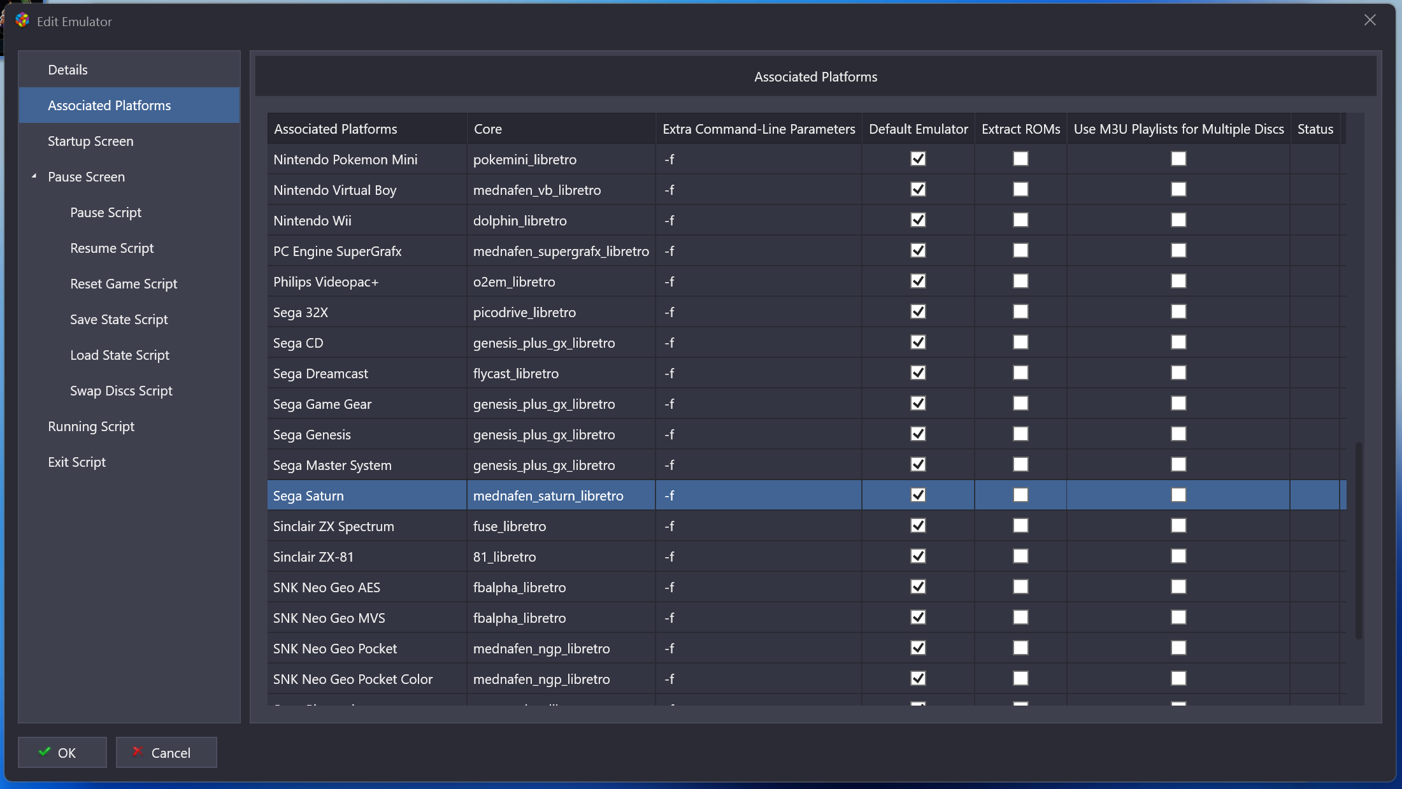Edit command-line parameter for Sega Genesis row
The height and width of the screenshot is (789, 1402).
click(x=759, y=434)
